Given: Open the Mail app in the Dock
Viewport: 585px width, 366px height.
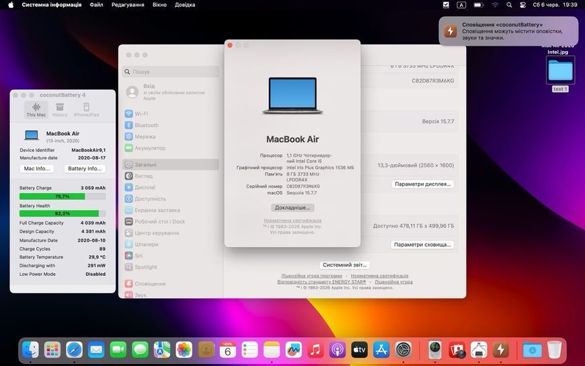Looking at the screenshot, I should [96, 350].
